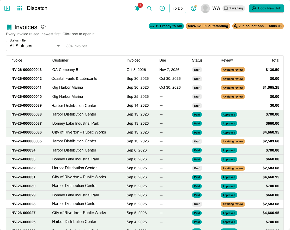Image resolution: width=290 pixels, height=230 pixels.
Task: Click the Oct 8, 2026 invoiced date
Action: click(136, 70)
